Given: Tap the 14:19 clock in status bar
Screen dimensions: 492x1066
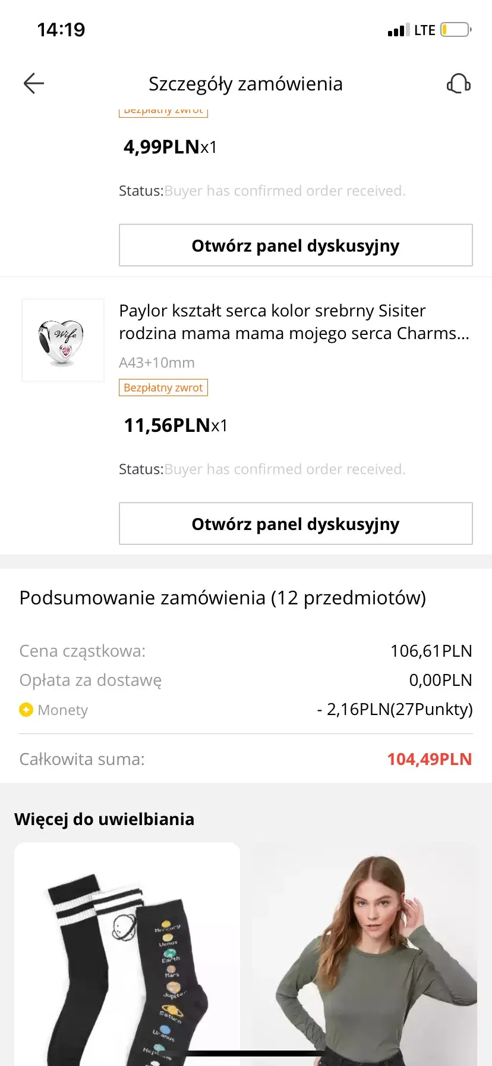Looking at the screenshot, I should point(61,30).
